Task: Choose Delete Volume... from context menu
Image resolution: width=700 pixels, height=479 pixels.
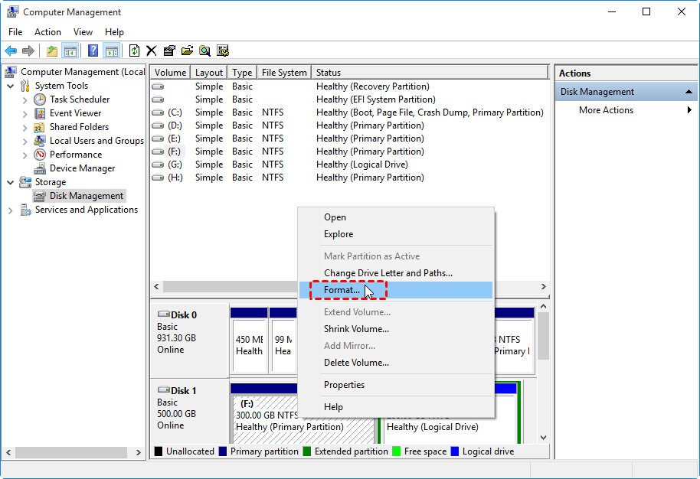Action: pyautogui.click(x=395, y=363)
